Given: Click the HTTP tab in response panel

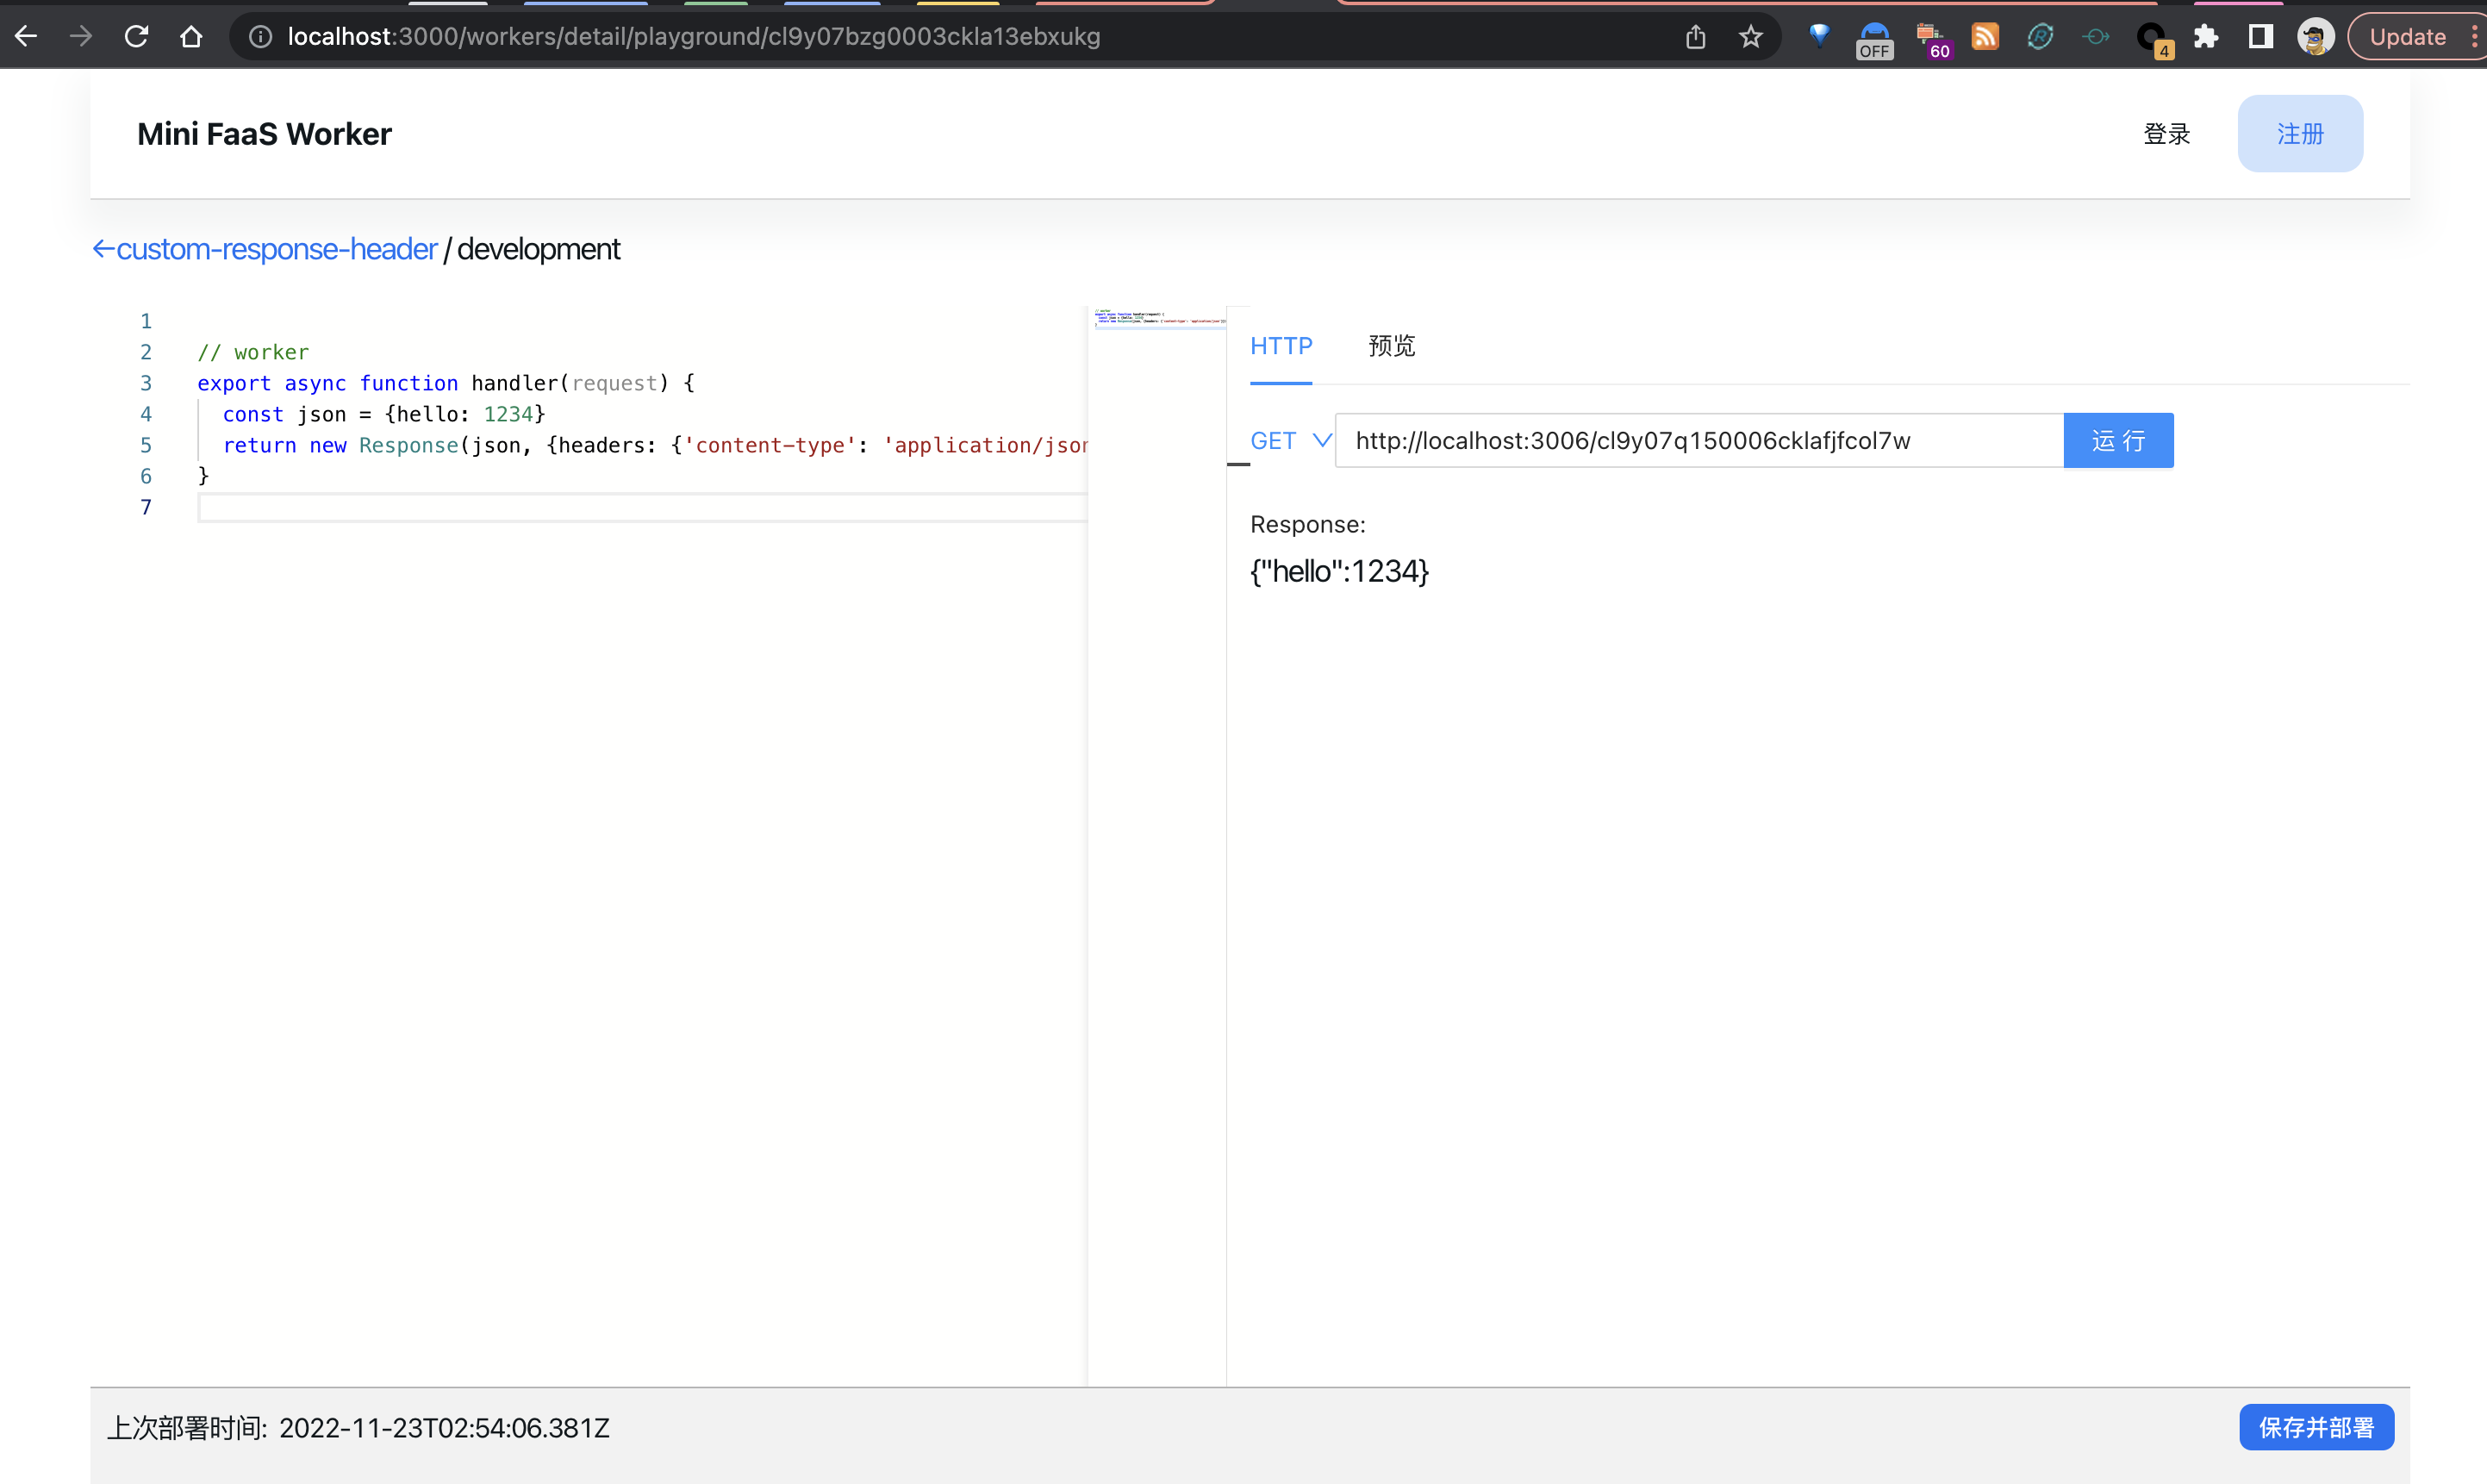Looking at the screenshot, I should [x=1279, y=345].
